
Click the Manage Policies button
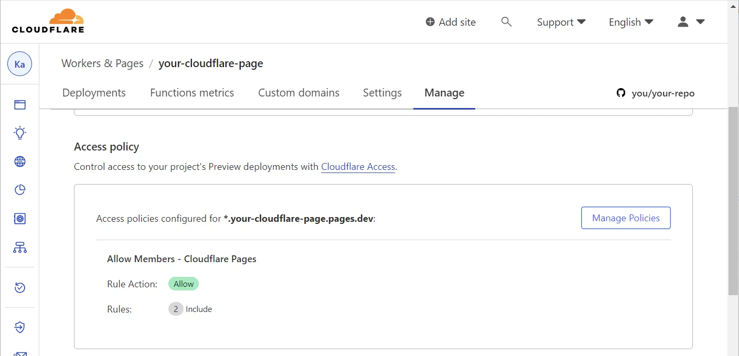pyautogui.click(x=625, y=218)
